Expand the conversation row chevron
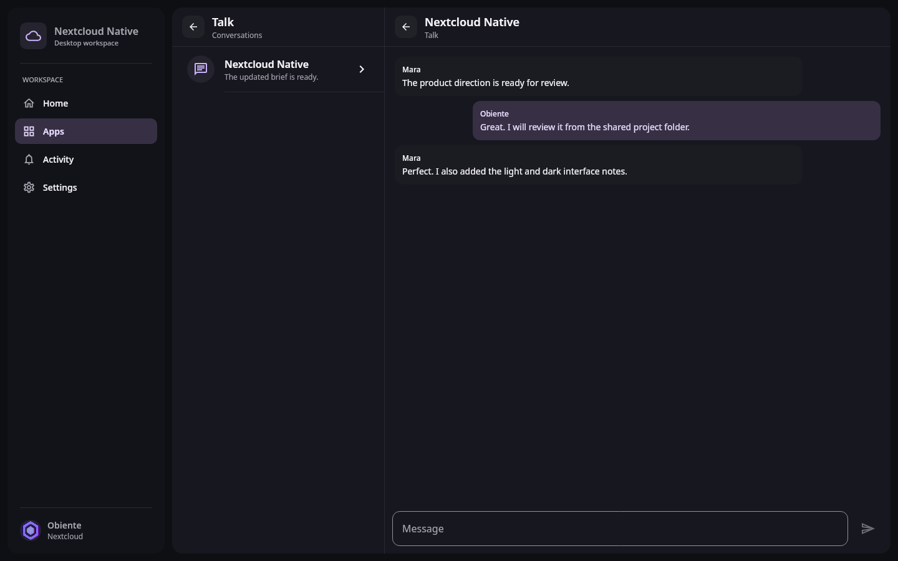Screen dimensions: 898x561 (x=362, y=69)
